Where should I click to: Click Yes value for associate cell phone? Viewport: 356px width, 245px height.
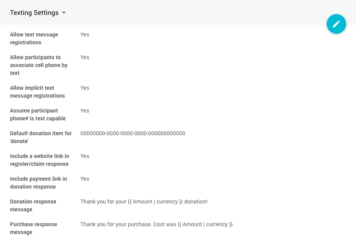point(85,57)
